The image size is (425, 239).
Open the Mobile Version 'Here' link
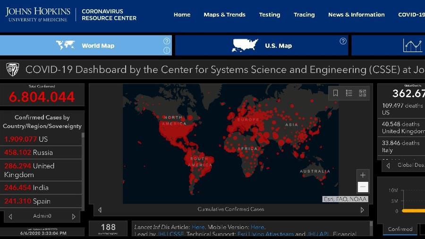coord(257,227)
